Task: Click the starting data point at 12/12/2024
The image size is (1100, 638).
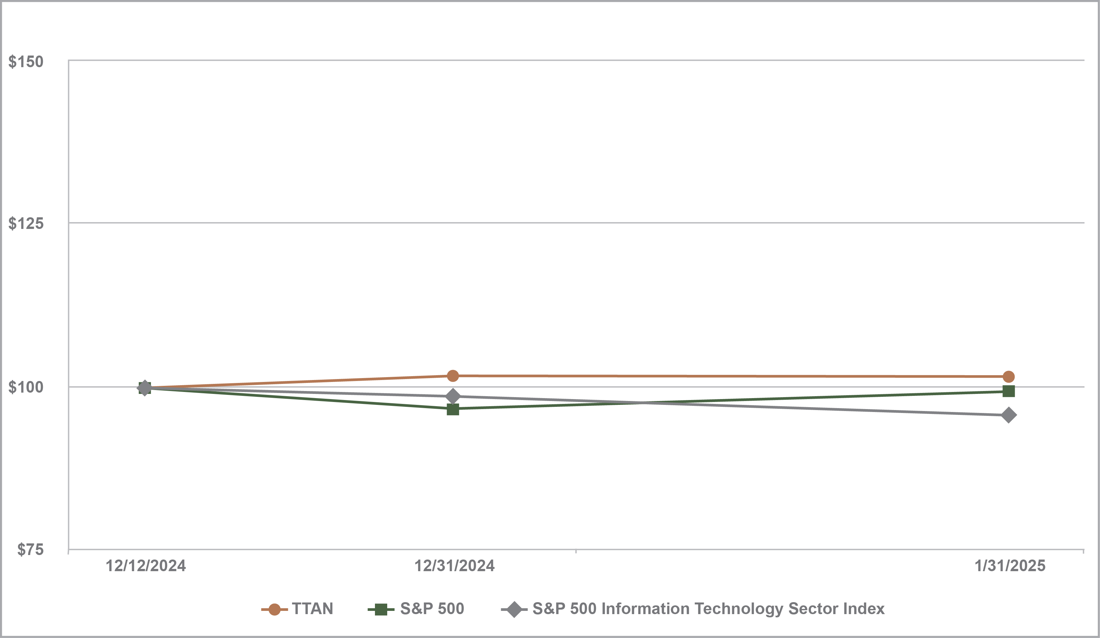Action: coord(145,387)
